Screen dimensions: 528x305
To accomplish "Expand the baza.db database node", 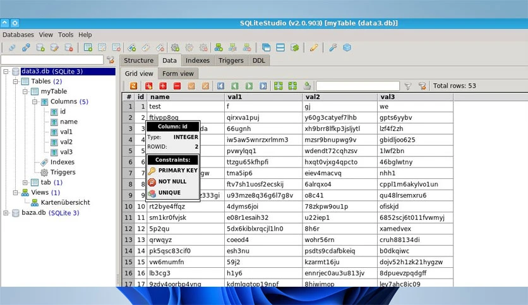I will pos(6,212).
